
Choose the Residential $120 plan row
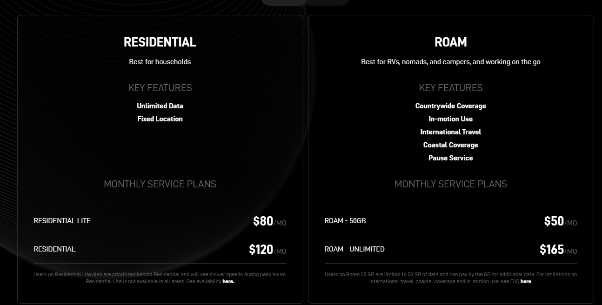(x=160, y=249)
